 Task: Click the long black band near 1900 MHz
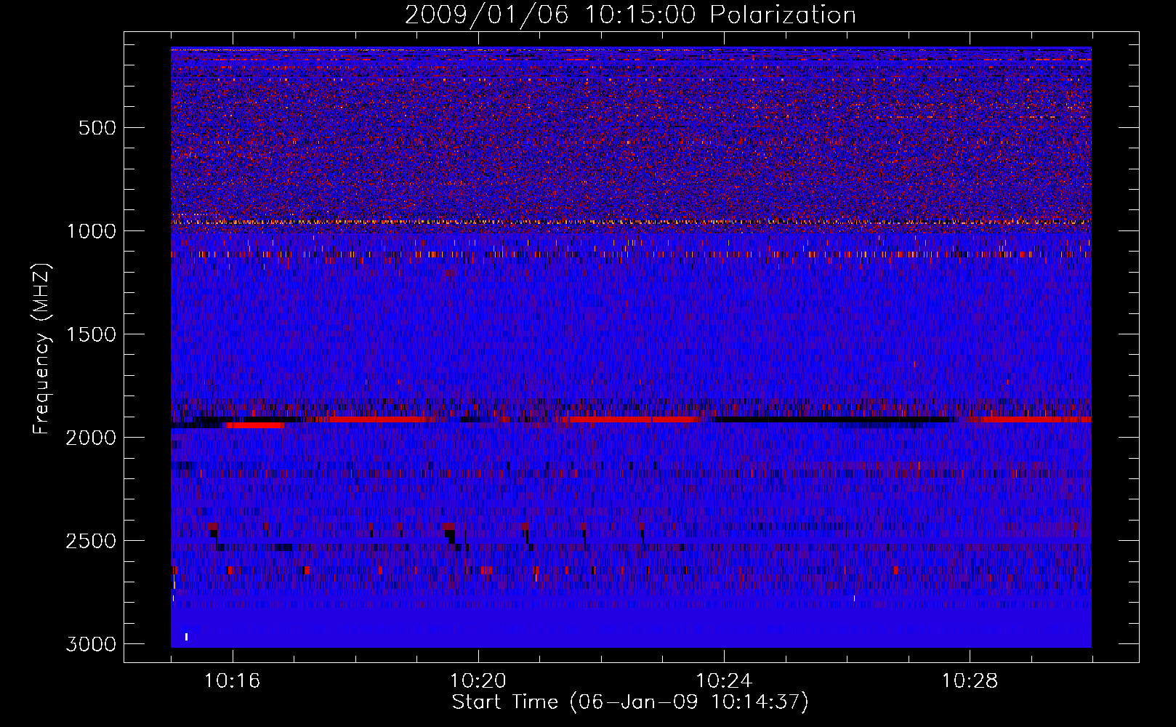(832, 419)
